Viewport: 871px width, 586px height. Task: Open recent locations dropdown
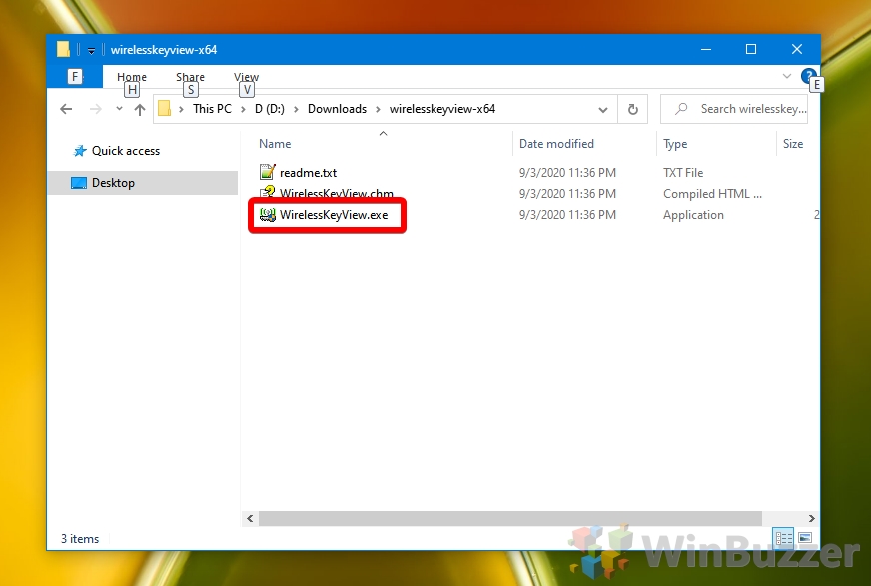[x=119, y=109]
